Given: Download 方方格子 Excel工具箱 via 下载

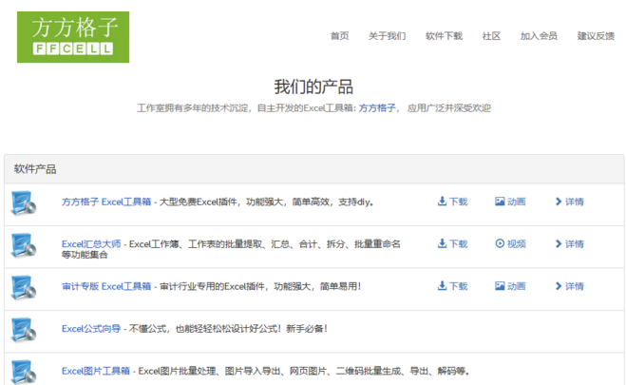Looking at the screenshot, I should [x=452, y=202].
